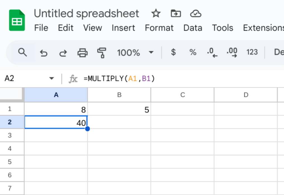284x195 pixels.
Task: Click the spreadsheet title to rename
Action: click(86, 13)
